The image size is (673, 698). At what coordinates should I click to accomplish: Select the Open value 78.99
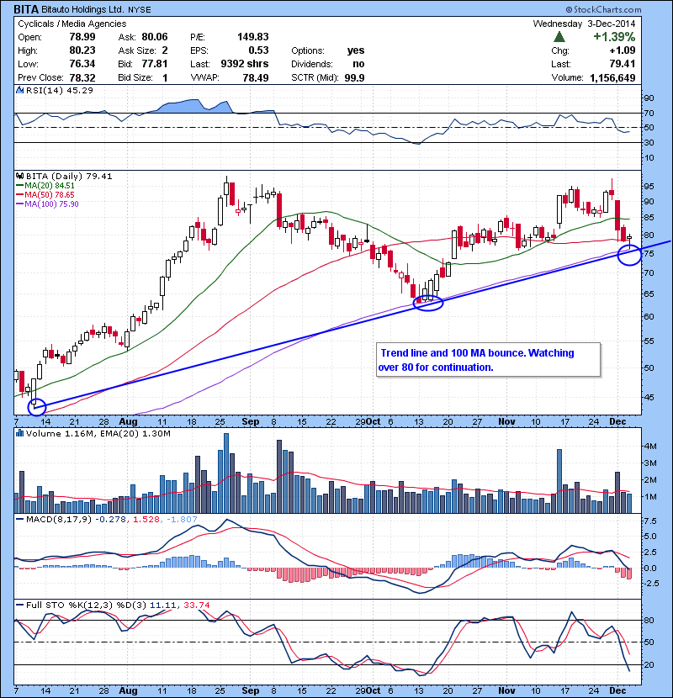point(82,37)
